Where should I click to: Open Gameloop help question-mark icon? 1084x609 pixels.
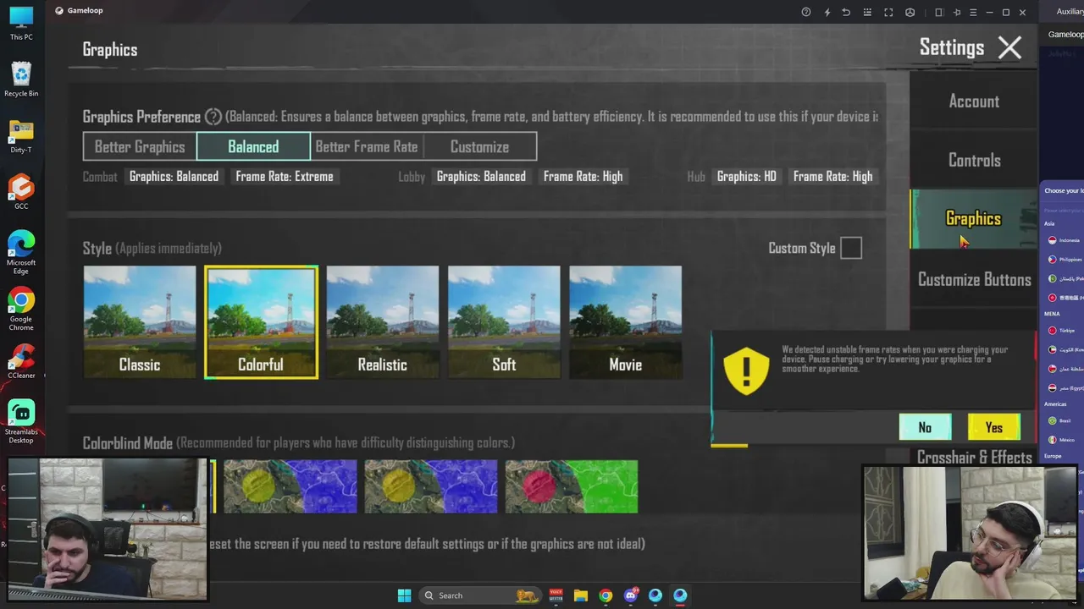(806, 12)
